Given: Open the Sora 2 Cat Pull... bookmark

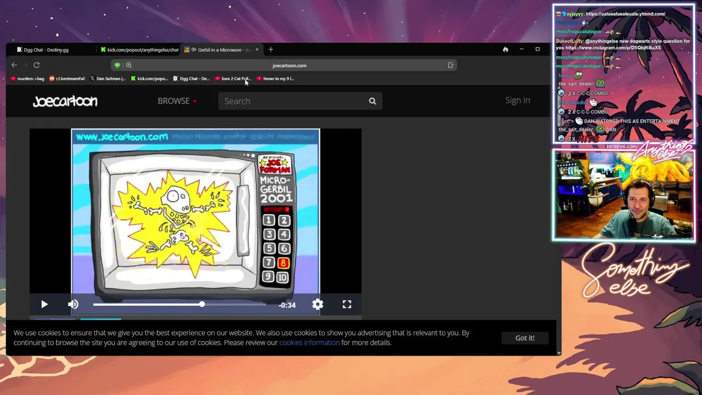Looking at the screenshot, I should point(233,78).
